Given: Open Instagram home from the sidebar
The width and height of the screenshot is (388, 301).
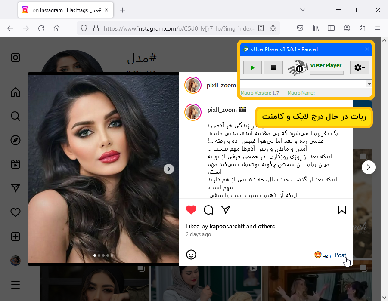Looking at the screenshot, I should (x=16, y=92).
